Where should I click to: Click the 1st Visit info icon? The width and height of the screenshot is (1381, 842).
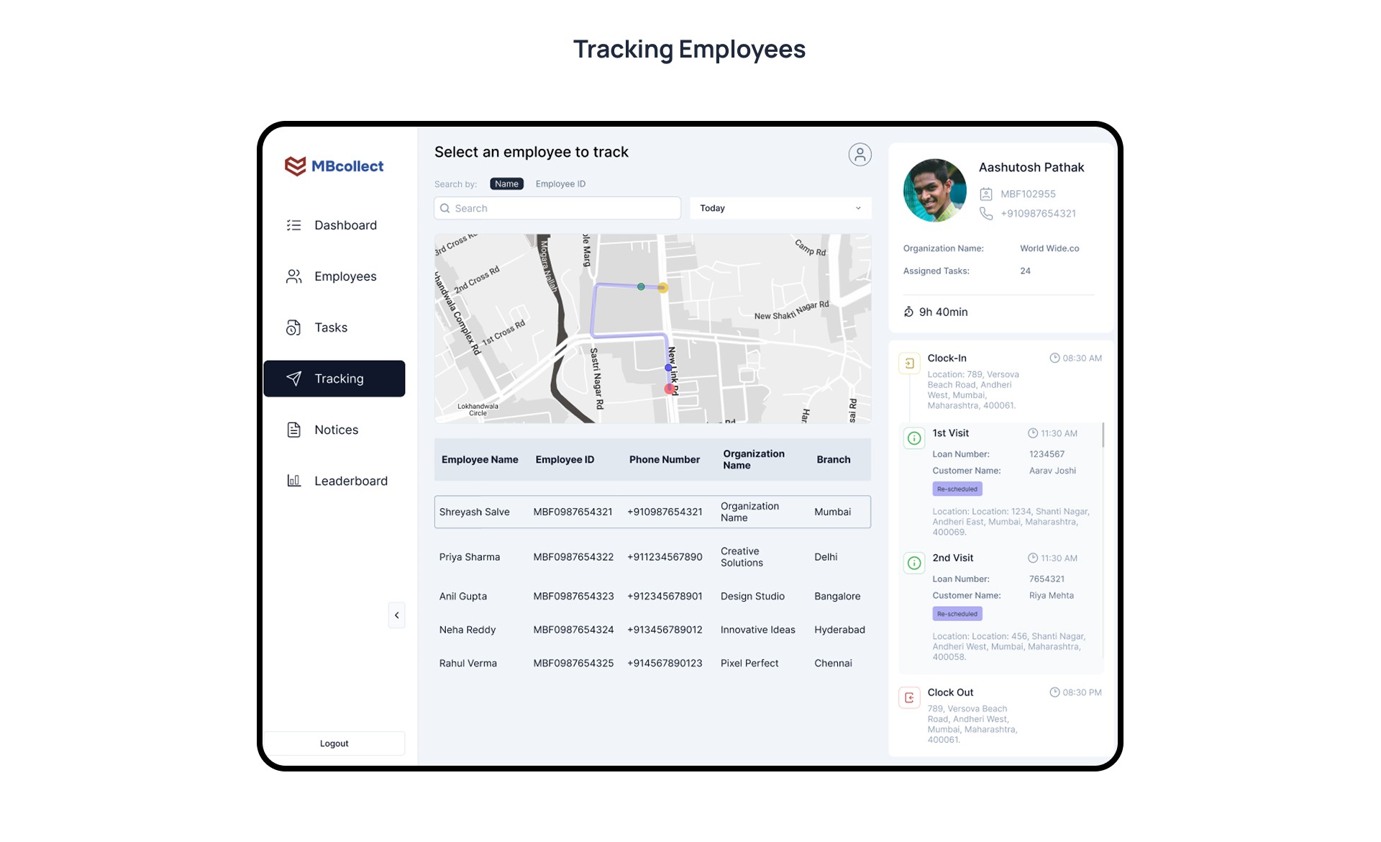(x=914, y=438)
